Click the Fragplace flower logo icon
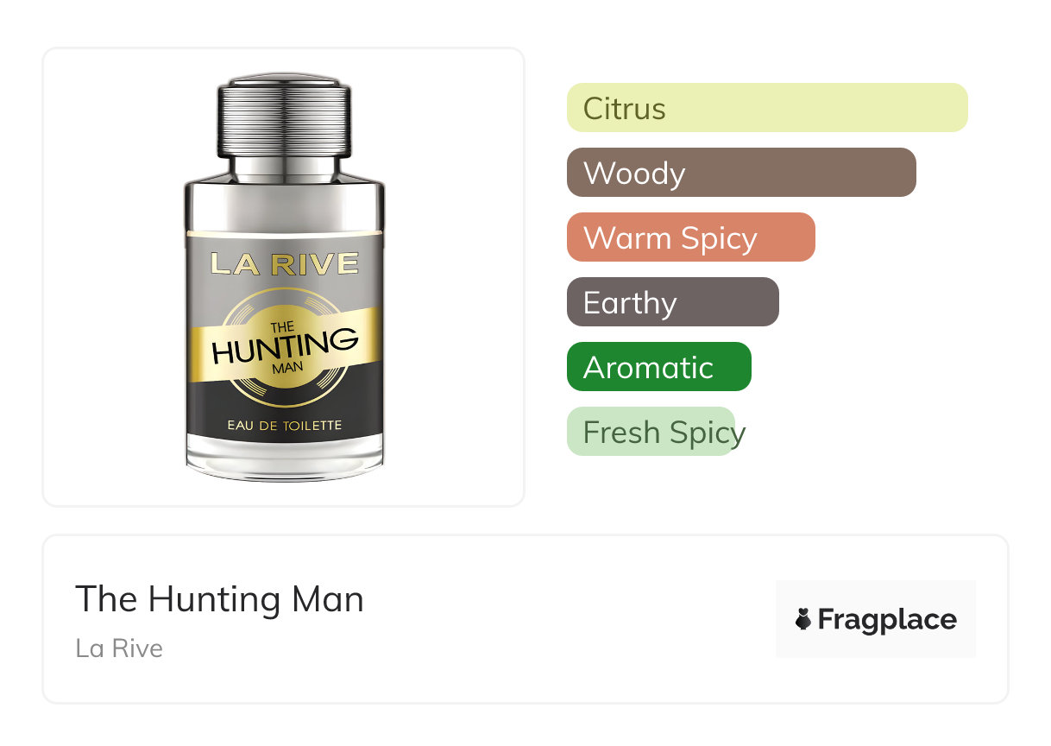1051x746 pixels. coord(803,619)
